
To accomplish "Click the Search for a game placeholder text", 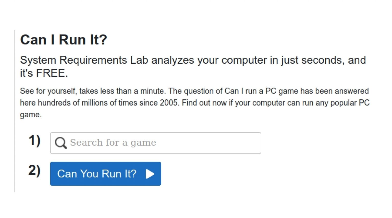I will click(x=113, y=143).
